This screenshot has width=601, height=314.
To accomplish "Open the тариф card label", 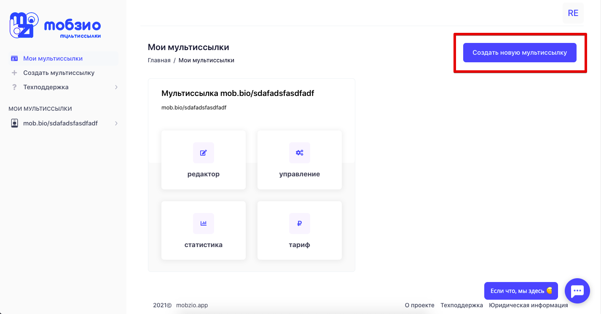I will pyautogui.click(x=300, y=245).
